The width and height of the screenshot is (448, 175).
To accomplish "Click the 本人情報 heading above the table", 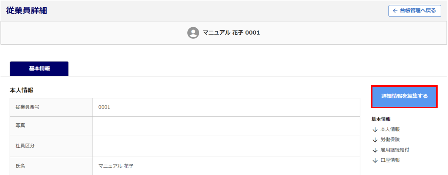I will 22,90.
